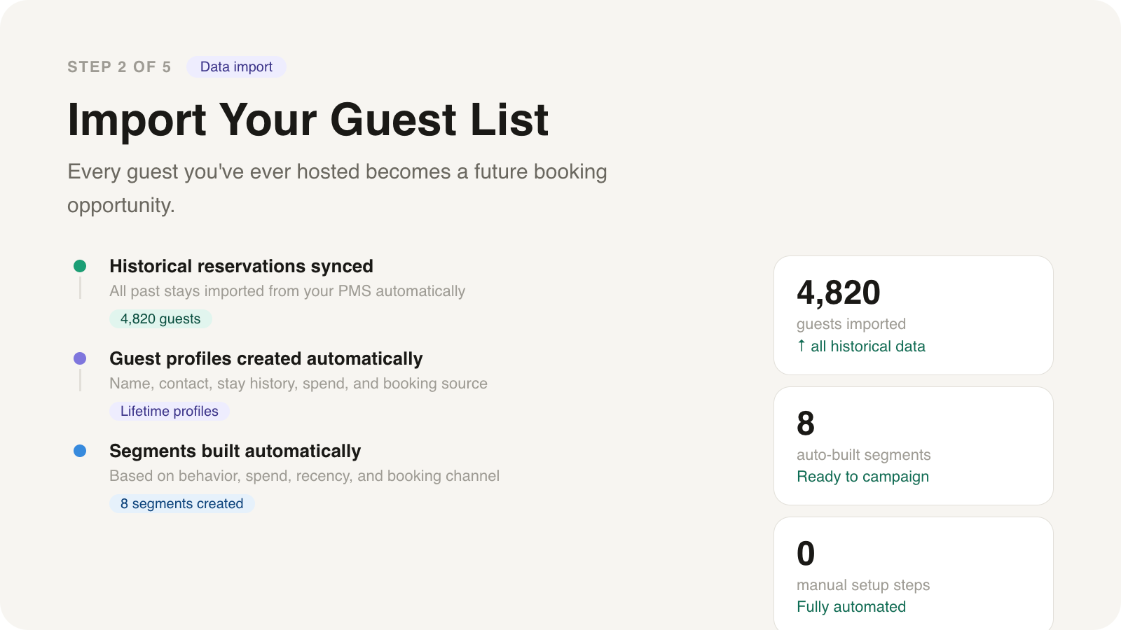Click the Segments built automatically title
The image size is (1121, 630).
(x=235, y=451)
